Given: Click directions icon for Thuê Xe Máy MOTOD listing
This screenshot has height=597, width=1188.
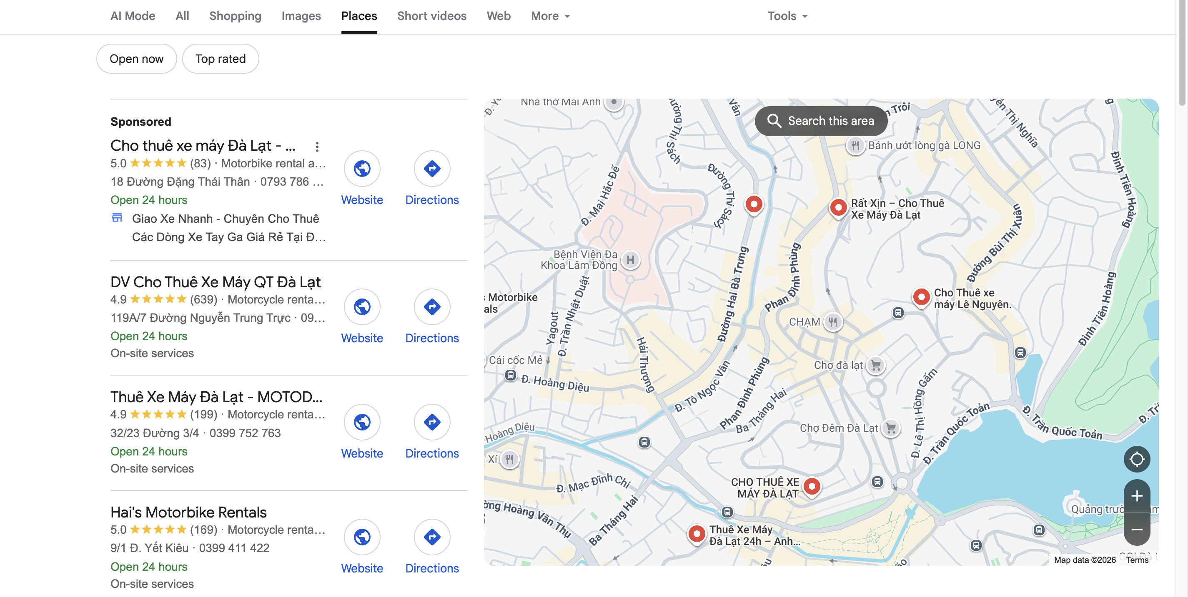Looking at the screenshot, I should tap(432, 422).
